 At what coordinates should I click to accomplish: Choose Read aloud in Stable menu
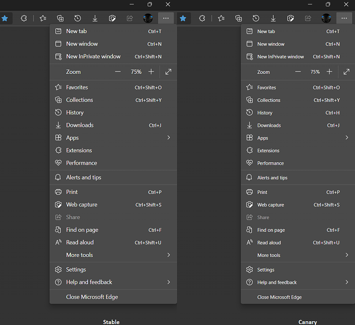113,242
